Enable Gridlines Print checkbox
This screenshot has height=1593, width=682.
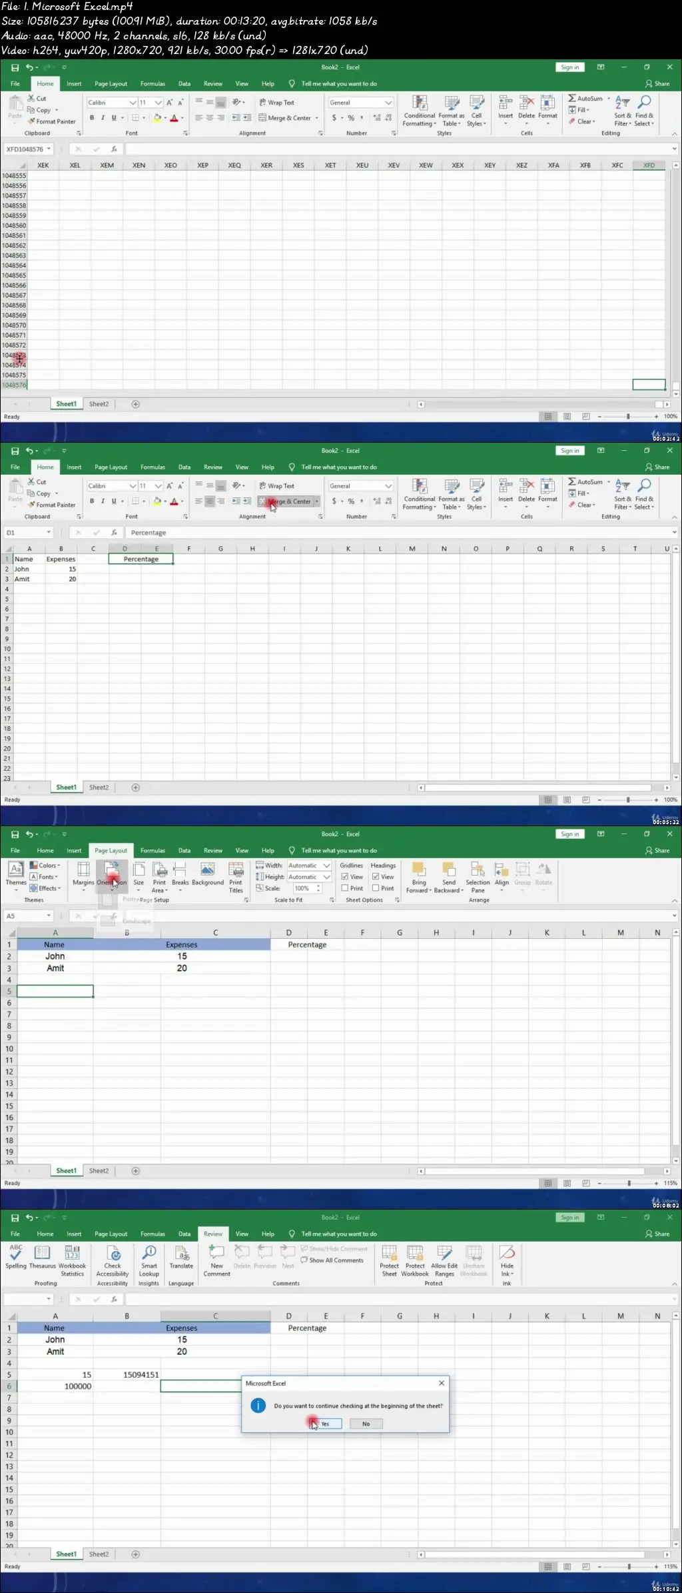point(345,888)
